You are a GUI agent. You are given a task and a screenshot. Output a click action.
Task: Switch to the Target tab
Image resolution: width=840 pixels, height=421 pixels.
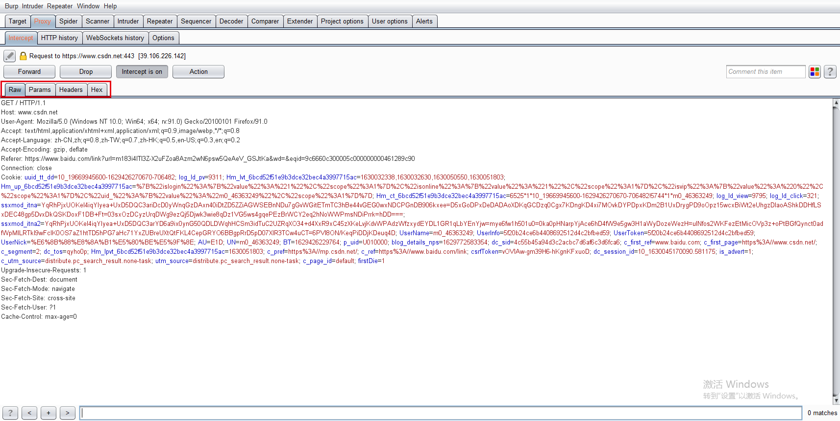18,21
